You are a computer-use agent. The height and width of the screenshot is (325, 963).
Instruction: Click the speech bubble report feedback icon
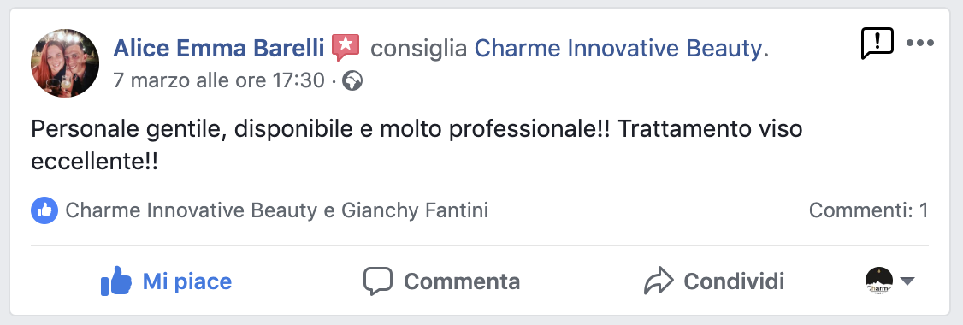(x=877, y=44)
